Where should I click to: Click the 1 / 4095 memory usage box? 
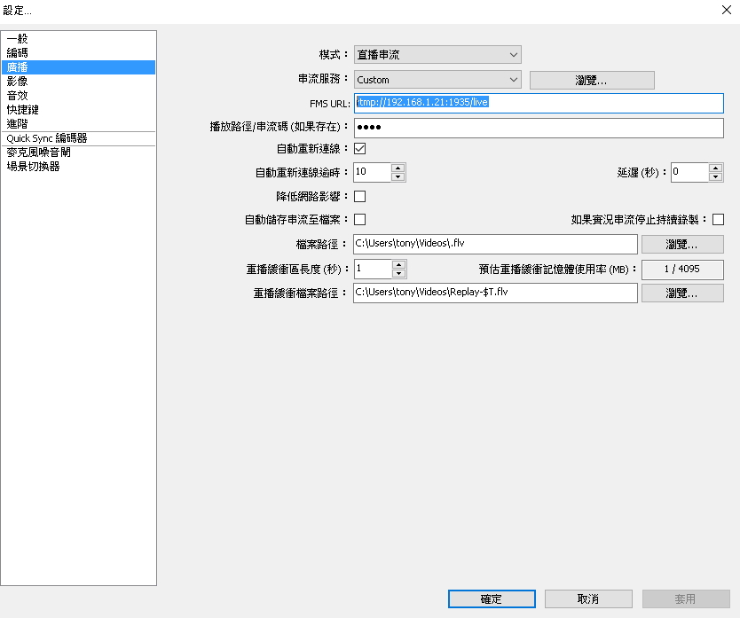click(x=682, y=269)
